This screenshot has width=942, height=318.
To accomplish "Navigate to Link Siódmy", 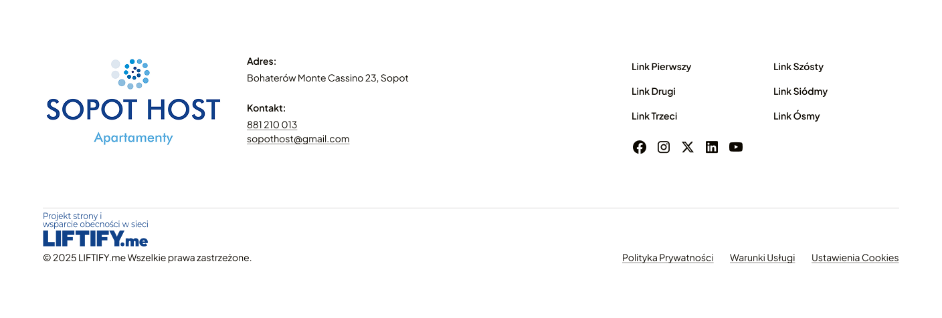I will (x=800, y=92).
